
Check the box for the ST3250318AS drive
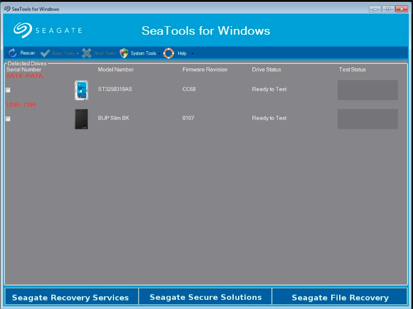click(8, 90)
